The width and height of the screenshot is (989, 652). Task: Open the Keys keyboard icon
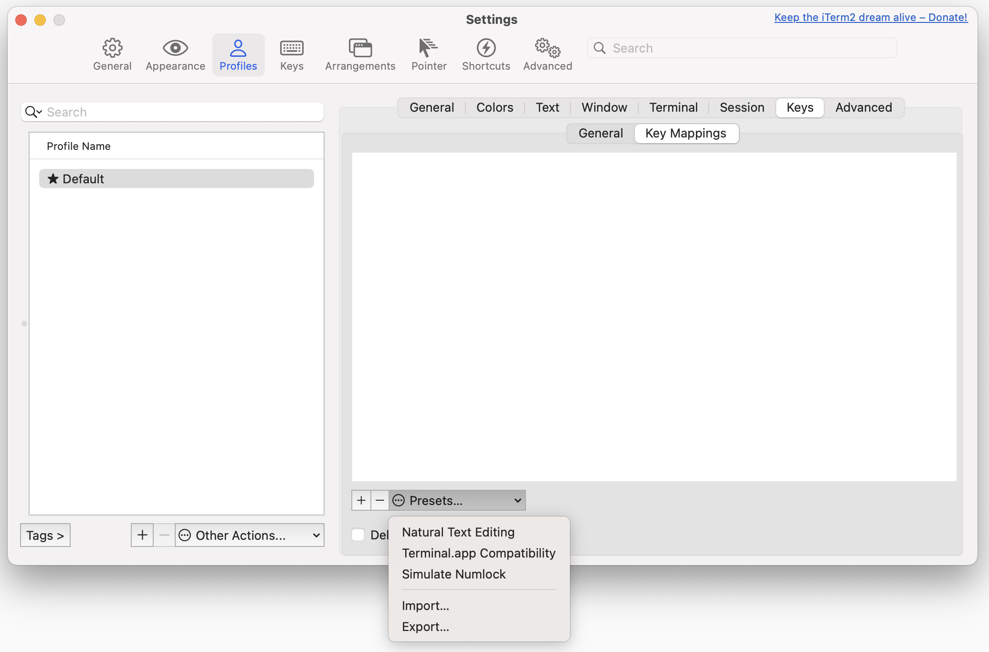[x=292, y=48]
